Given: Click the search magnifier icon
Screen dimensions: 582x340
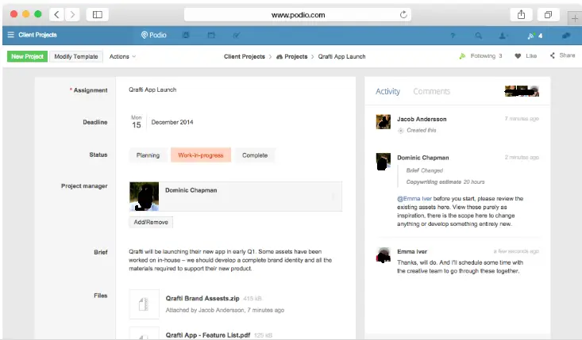Looking at the screenshot, I should 479,36.
